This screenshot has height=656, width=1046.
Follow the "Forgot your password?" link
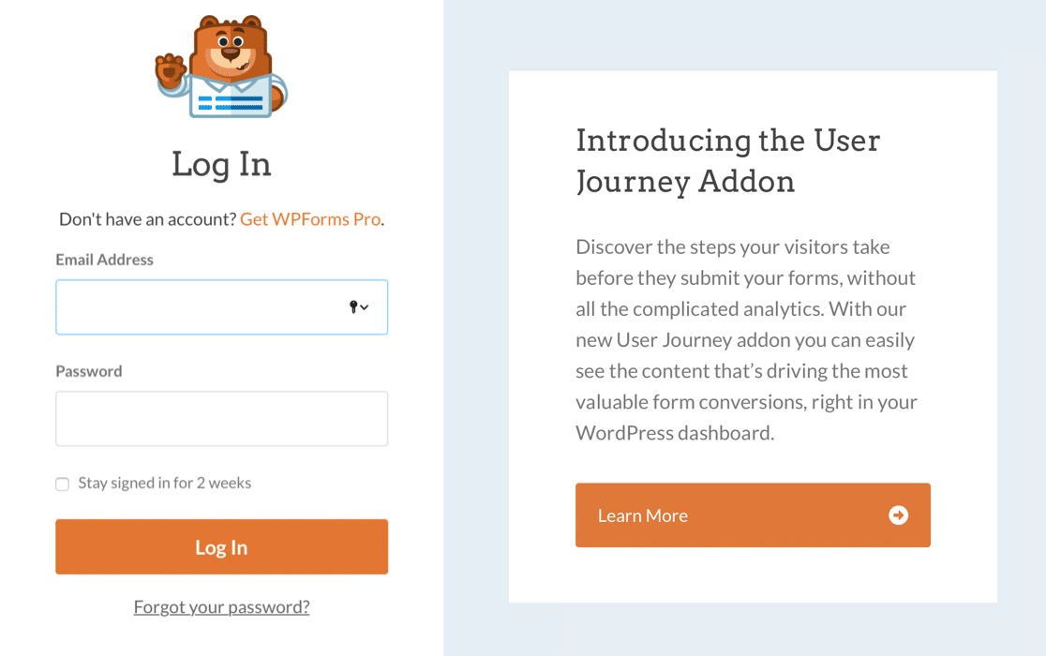[221, 606]
